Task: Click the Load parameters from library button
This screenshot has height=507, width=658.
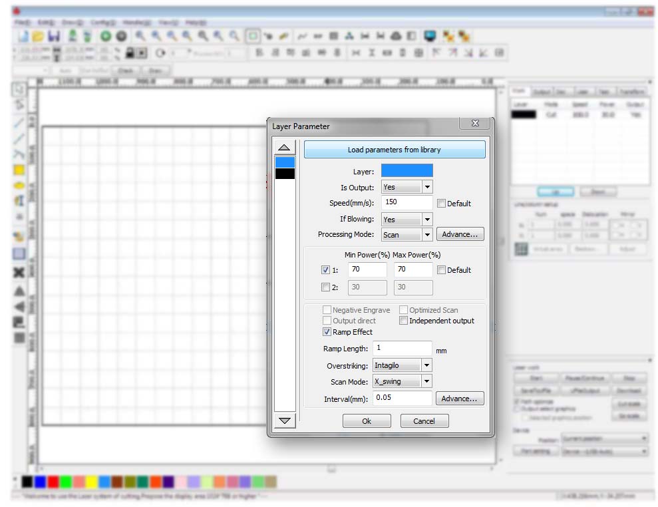Action: 395,149
